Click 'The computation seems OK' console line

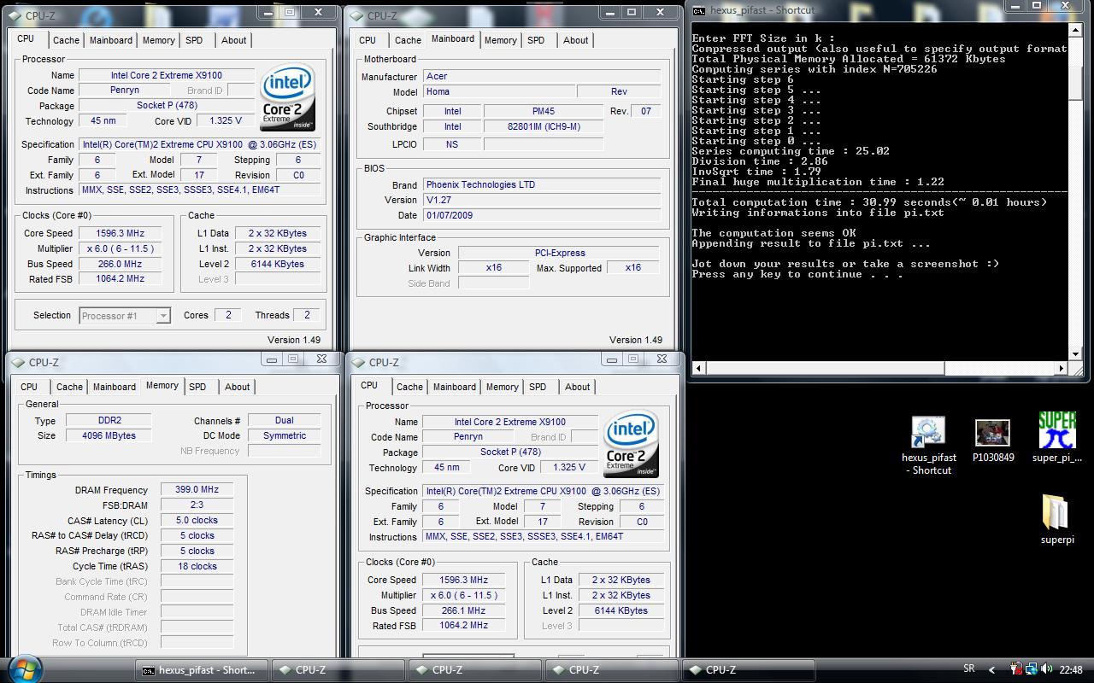774,233
